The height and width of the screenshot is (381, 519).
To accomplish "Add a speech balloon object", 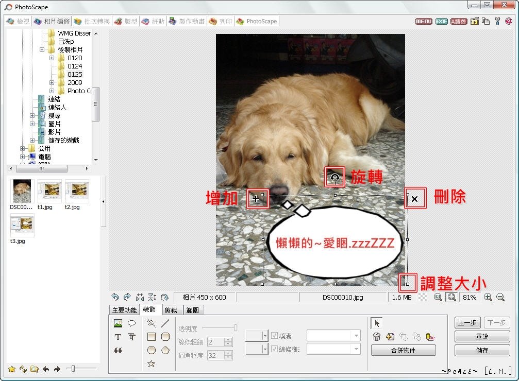I will click(132, 323).
